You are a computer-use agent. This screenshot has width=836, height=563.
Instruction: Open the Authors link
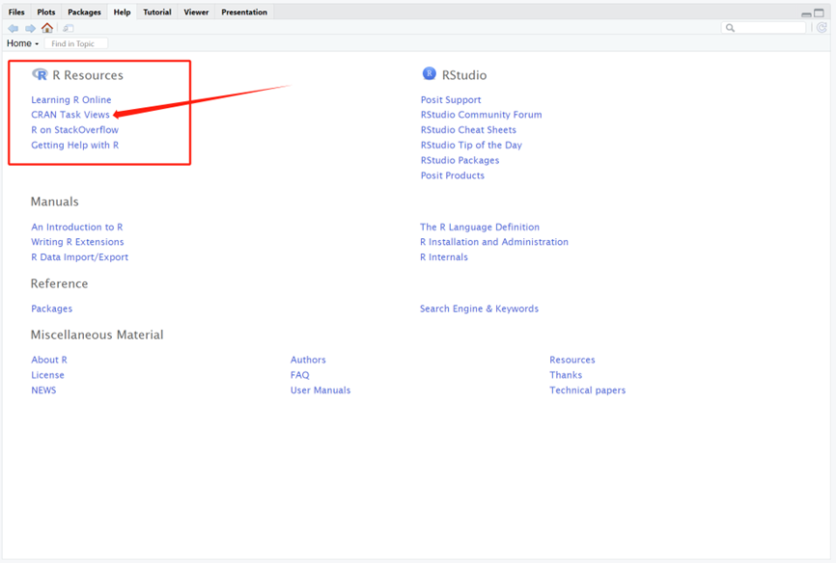tap(308, 360)
